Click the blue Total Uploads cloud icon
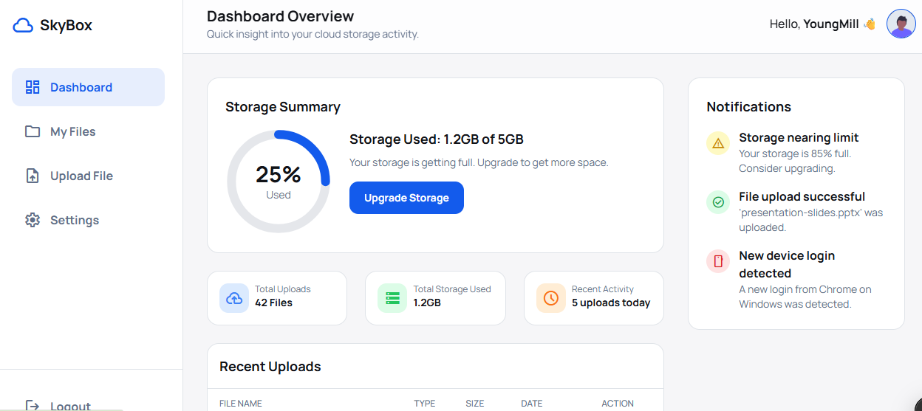Viewport: 922px width, 411px height. pos(234,298)
